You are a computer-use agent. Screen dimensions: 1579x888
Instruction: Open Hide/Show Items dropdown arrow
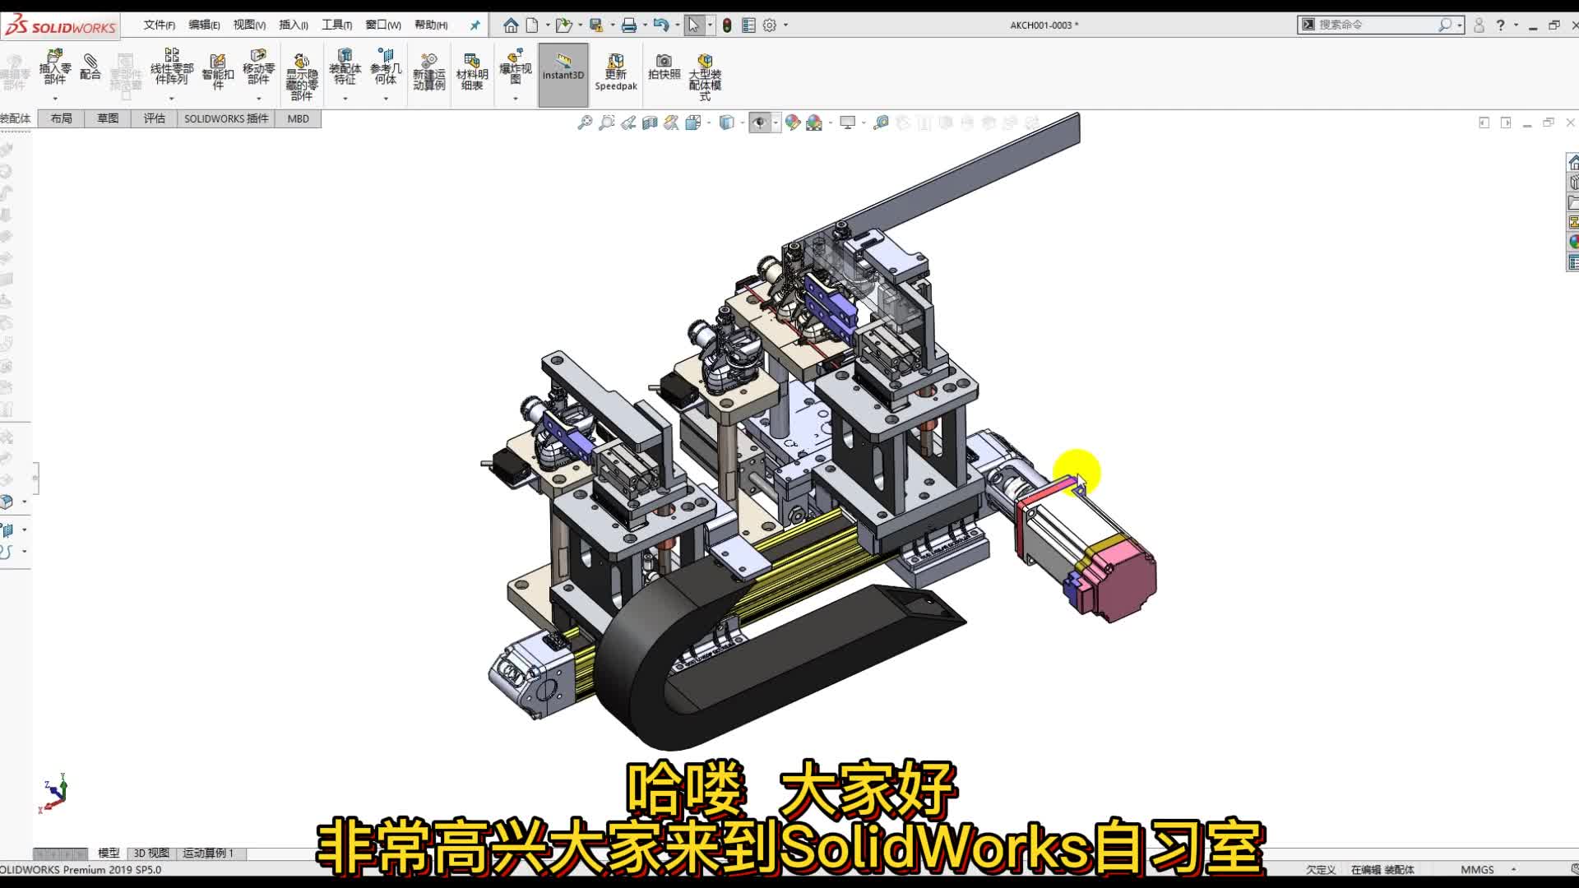776,123
